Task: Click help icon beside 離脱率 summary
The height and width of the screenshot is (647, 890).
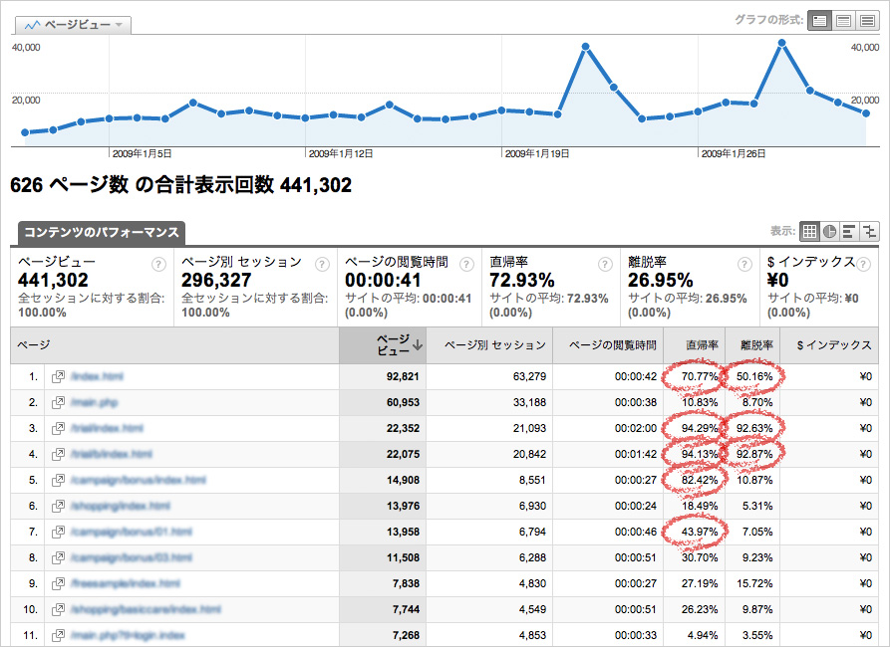Action: point(742,265)
